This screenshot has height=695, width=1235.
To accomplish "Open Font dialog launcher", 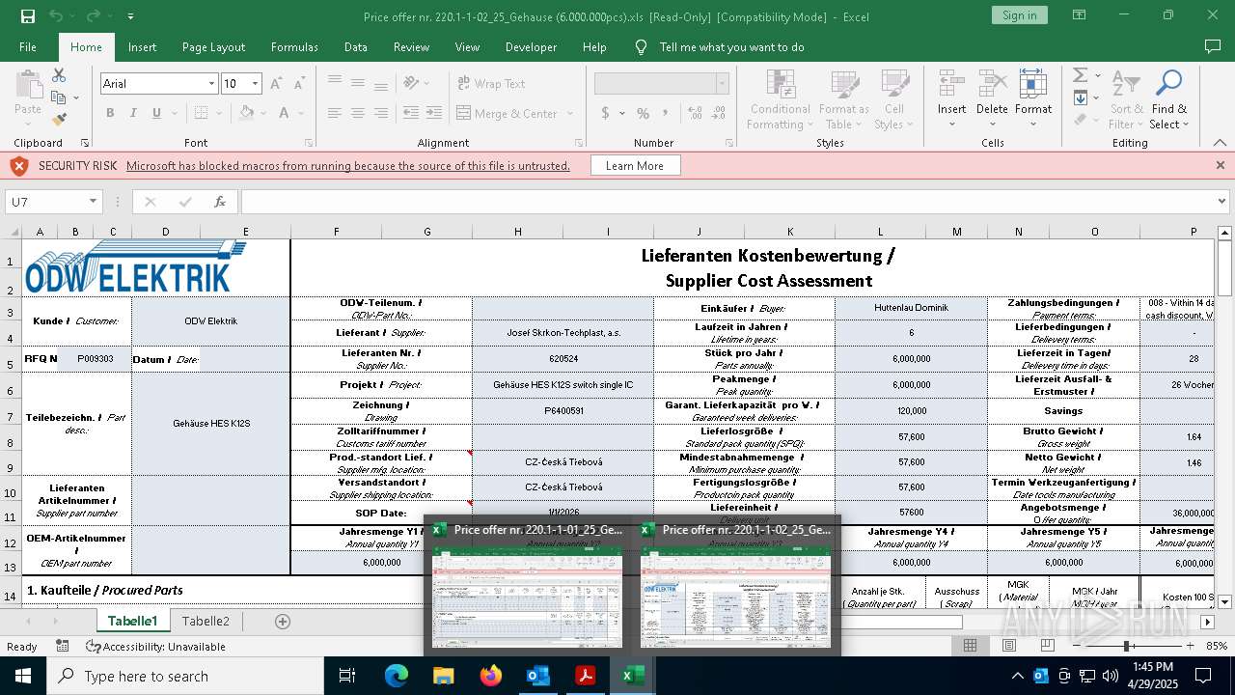I will [309, 143].
